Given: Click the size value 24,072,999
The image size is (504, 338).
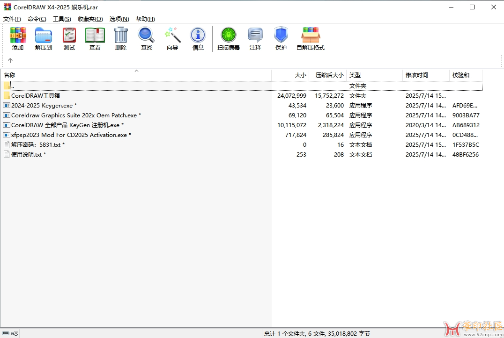Looking at the screenshot, I should (292, 95).
